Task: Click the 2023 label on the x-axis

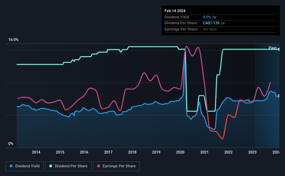Action: 252,152
